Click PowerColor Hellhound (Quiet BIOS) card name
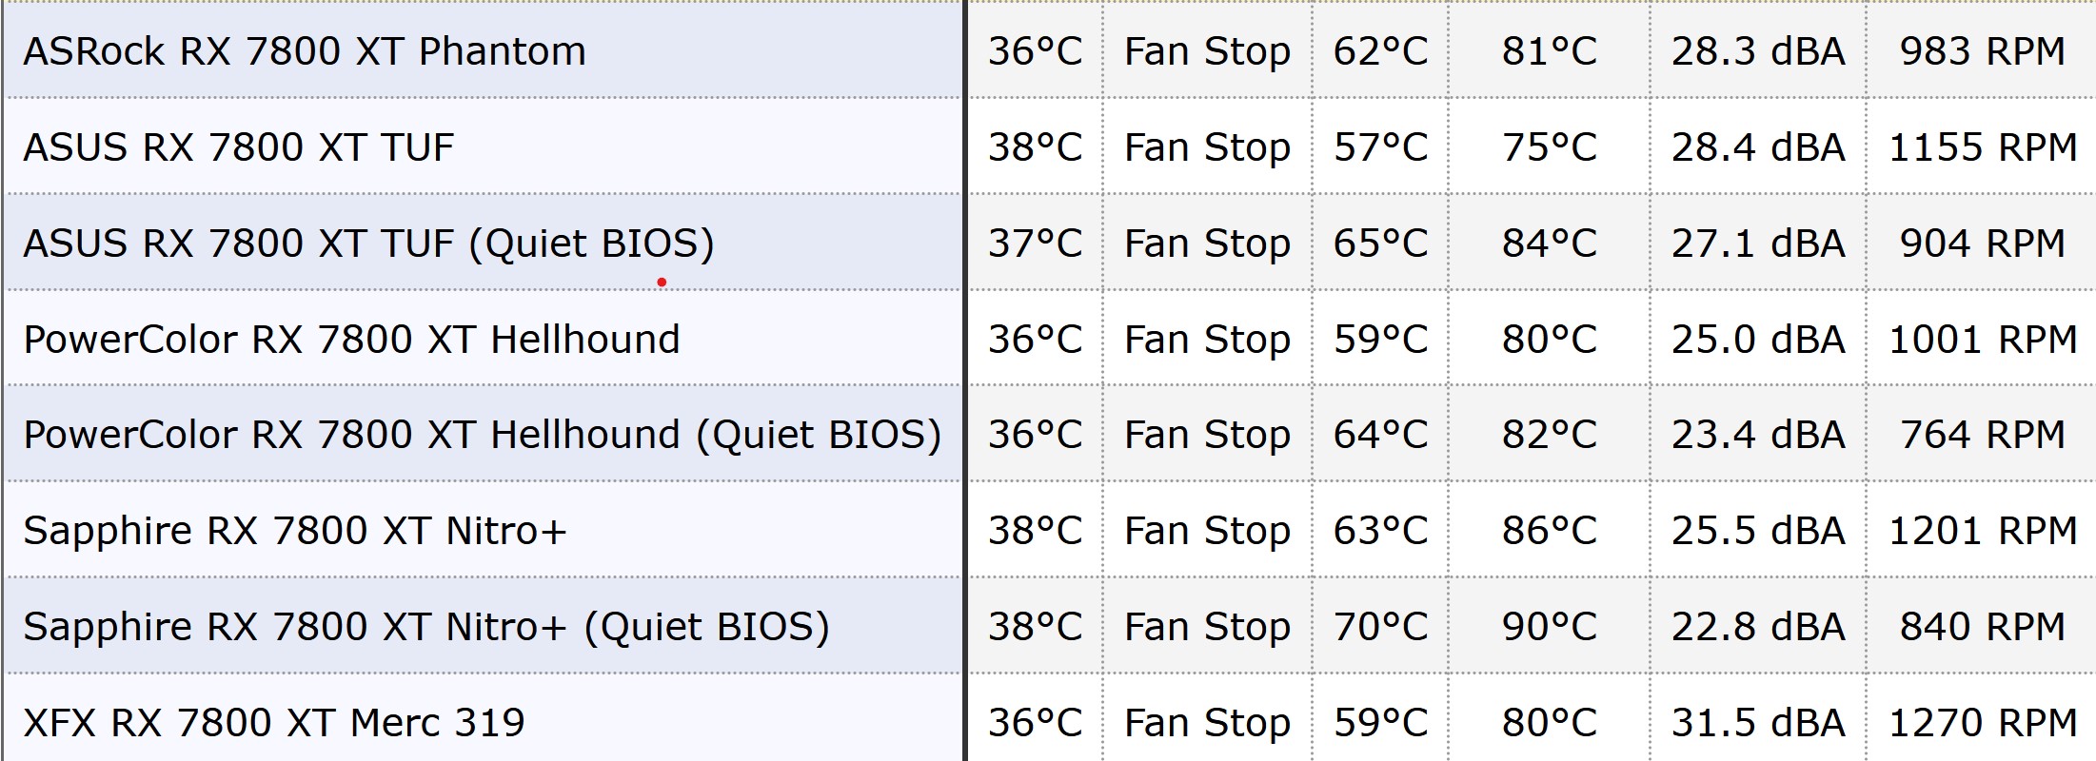Screen dimensions: 2096x761 pyautogui.click(x=482, y=435)
